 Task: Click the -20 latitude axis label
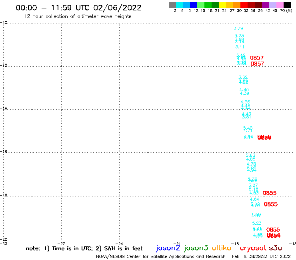click(4, 240)
